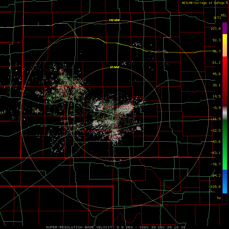Click the 50 NMI range ring label

(x=114, y=67)
